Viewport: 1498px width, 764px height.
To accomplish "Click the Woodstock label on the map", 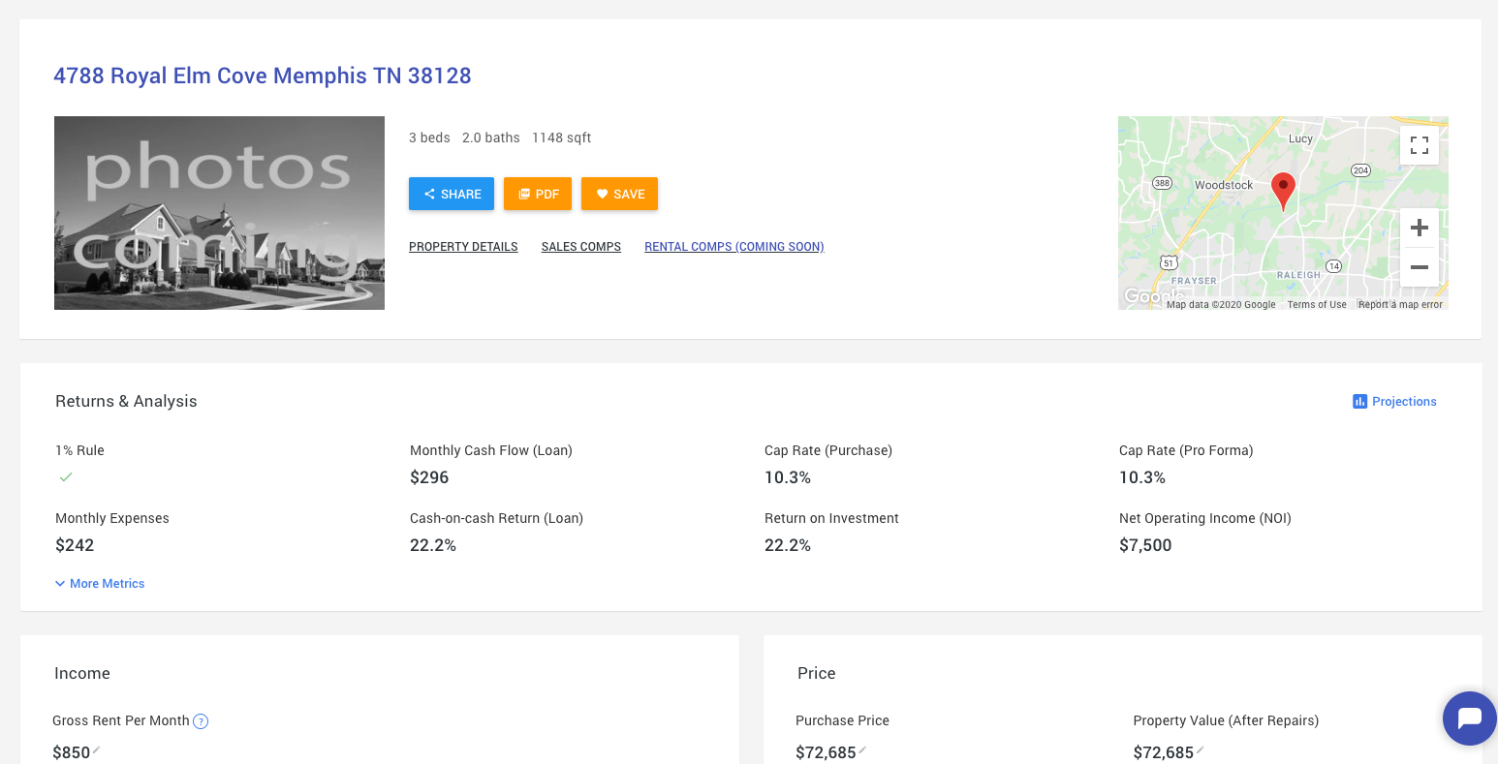I will [x=1224, y=185].
